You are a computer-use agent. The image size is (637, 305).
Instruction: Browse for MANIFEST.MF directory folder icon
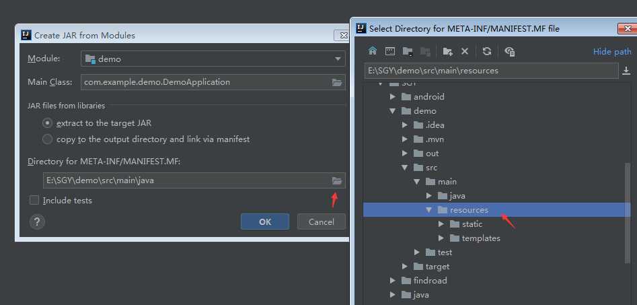tap(337, 180)
